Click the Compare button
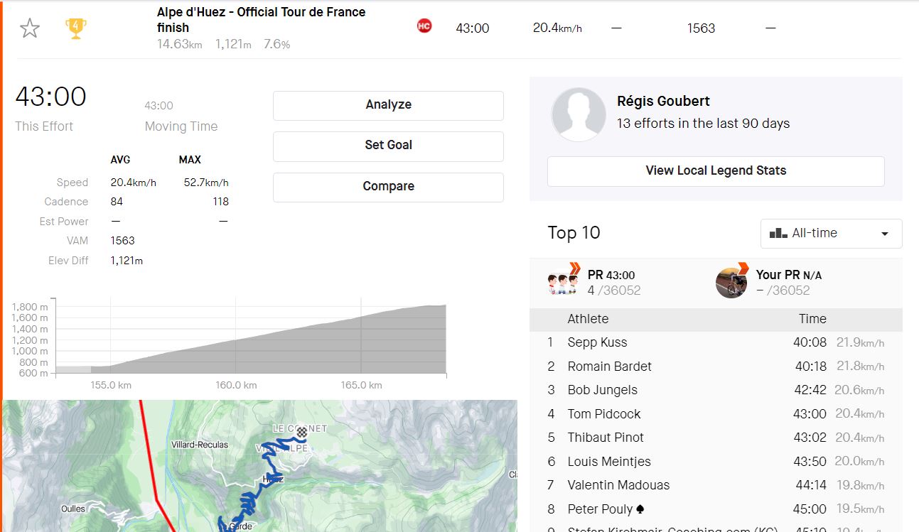The image size is (919, 532). point(388,187)
